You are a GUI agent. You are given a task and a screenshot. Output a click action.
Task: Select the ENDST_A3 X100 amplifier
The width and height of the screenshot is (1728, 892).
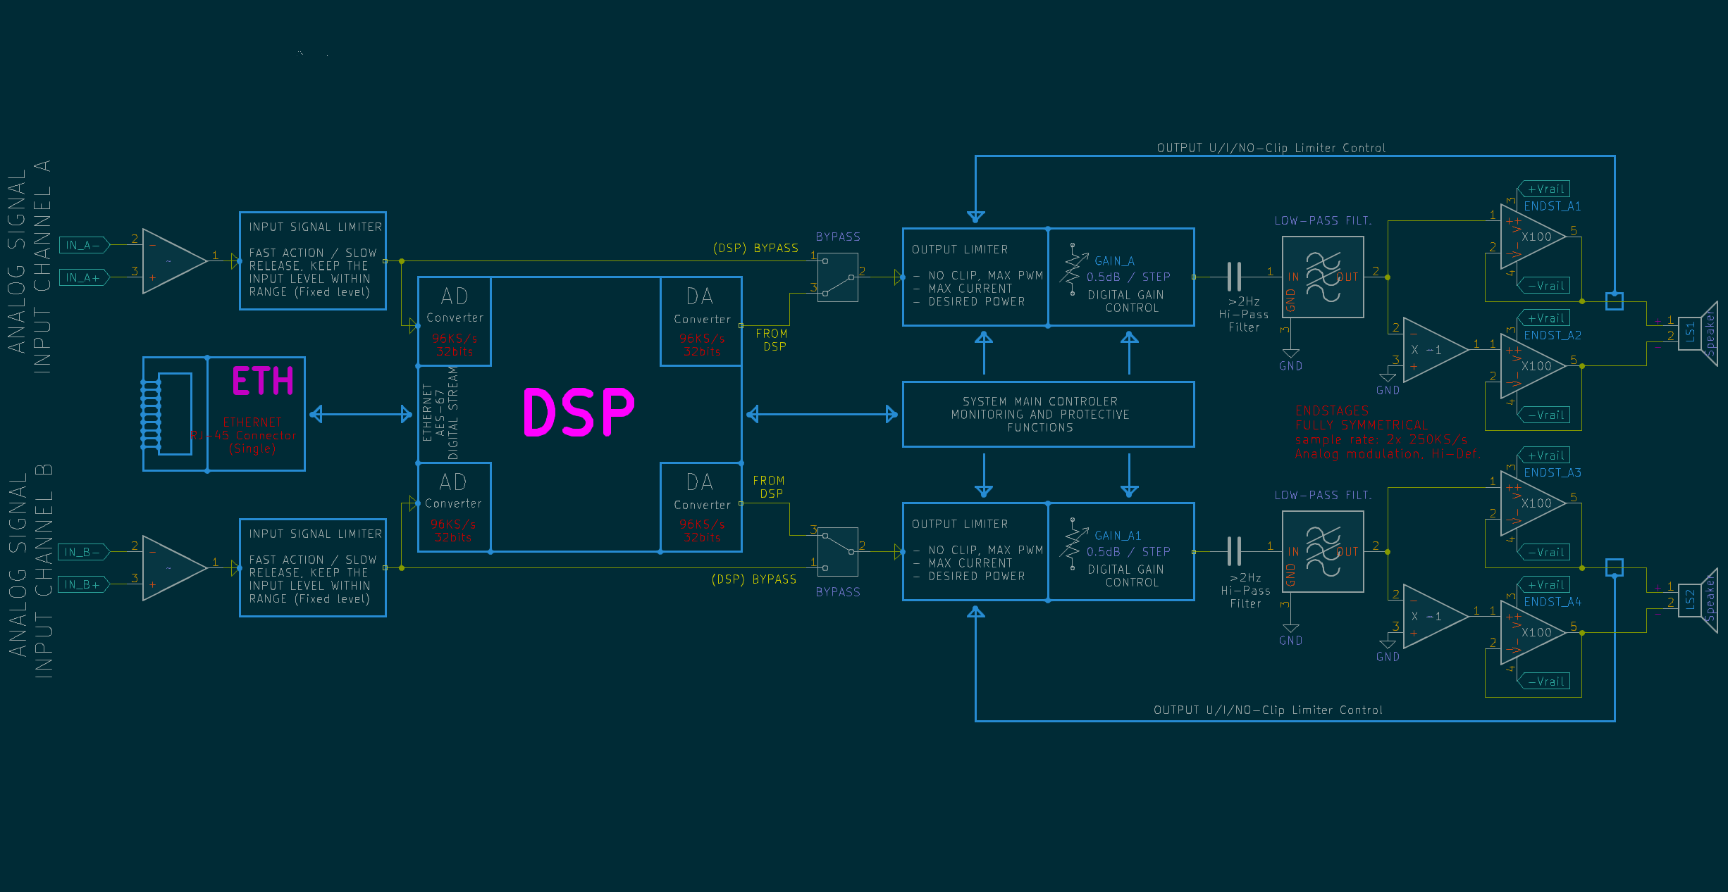(1533, 503)
